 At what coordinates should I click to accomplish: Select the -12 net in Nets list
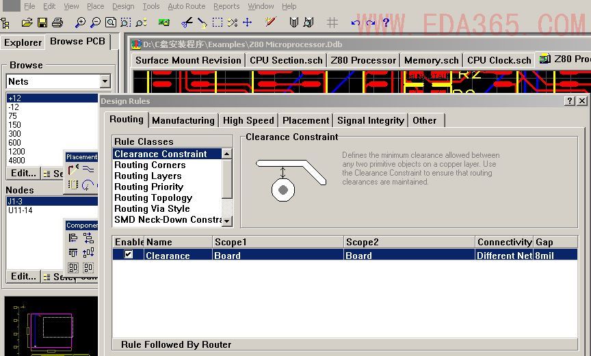click(x=52, y=107)
